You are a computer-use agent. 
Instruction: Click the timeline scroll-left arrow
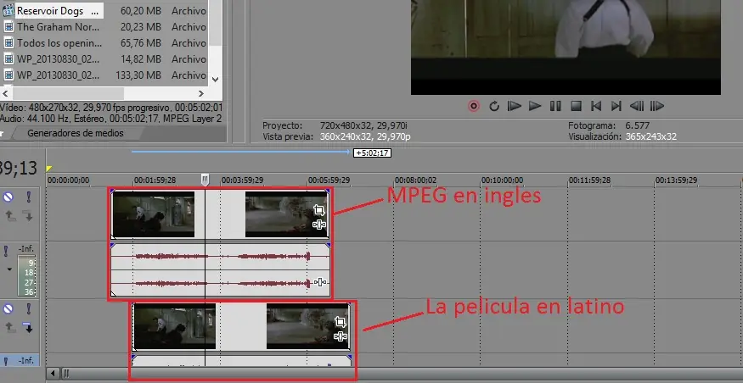click(53, 374)
